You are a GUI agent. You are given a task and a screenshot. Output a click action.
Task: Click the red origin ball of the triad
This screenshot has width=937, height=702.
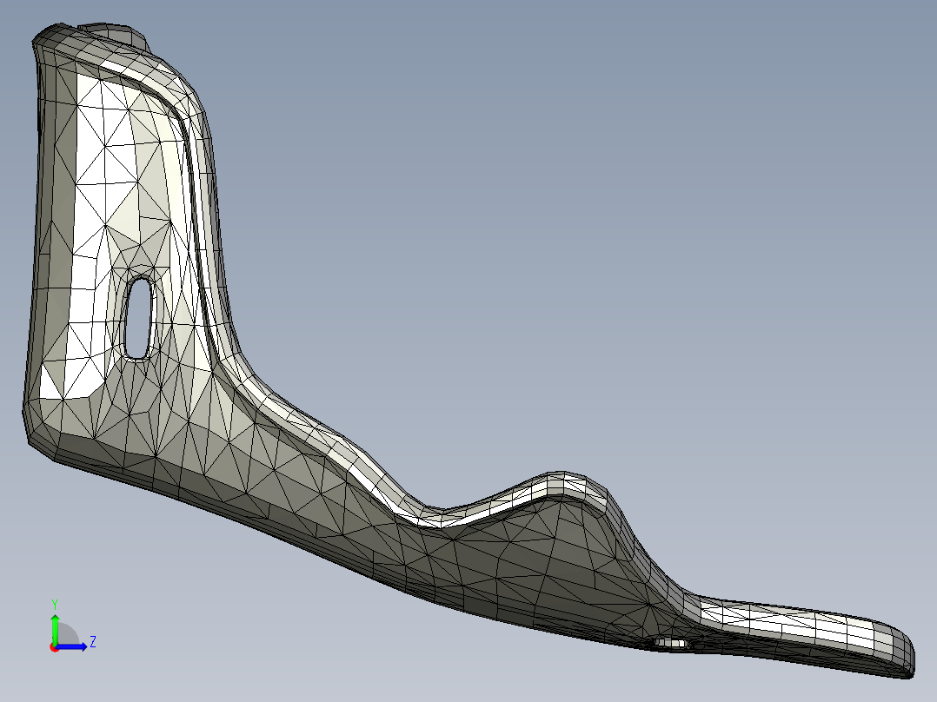tap(54, 647)
